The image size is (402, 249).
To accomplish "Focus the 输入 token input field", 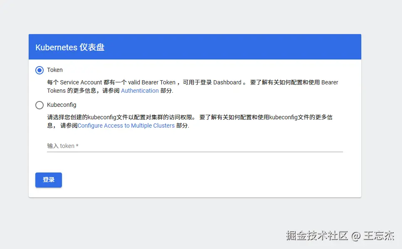I will pos(195,146).
